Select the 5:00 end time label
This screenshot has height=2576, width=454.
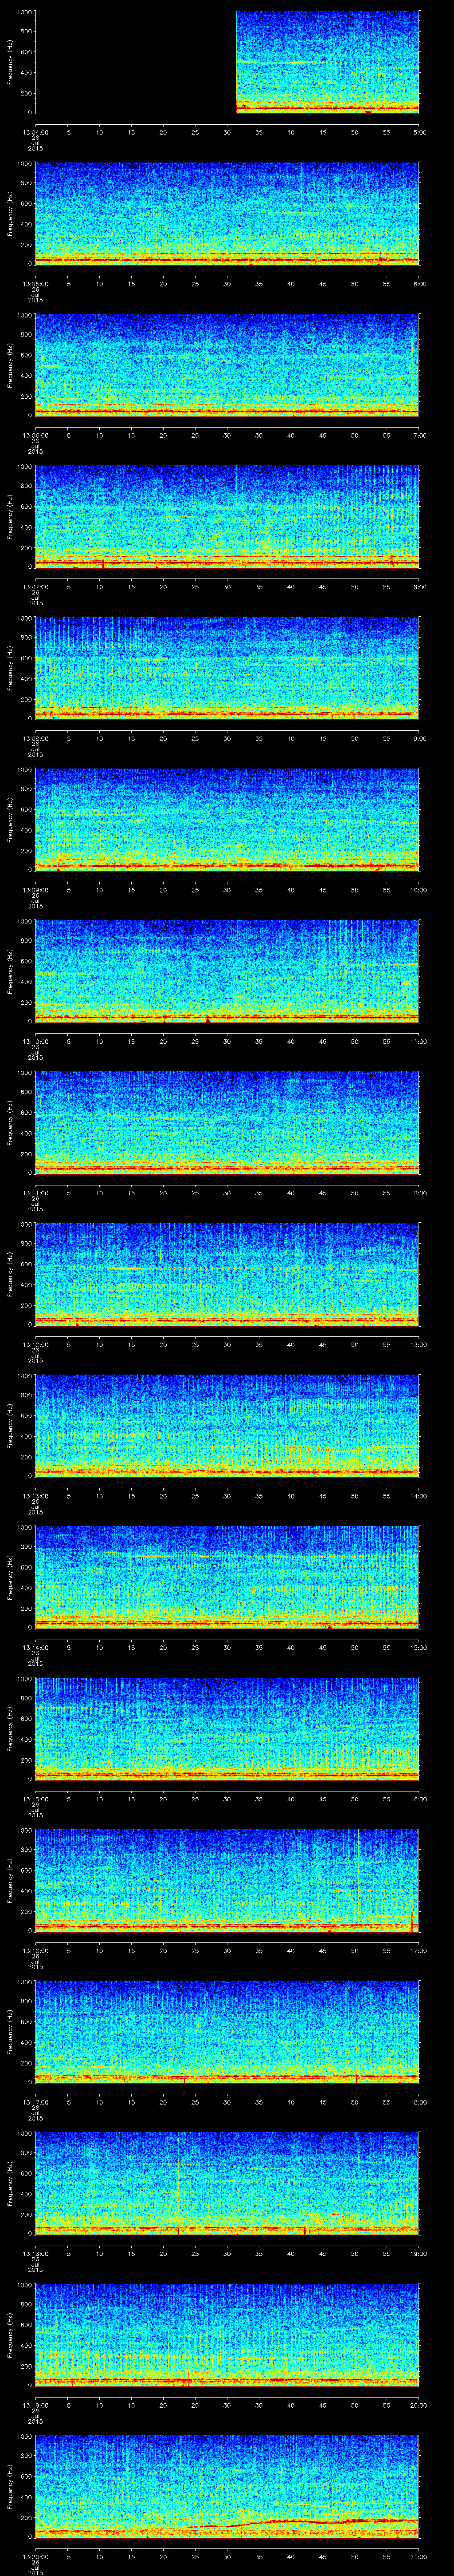(x=419, y=132)
